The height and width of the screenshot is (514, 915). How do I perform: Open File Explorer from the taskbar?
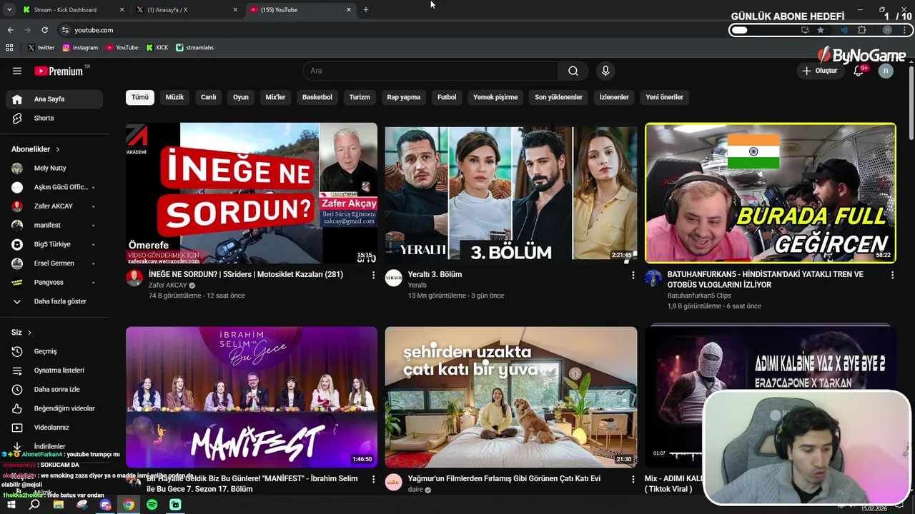coord(58,505)
